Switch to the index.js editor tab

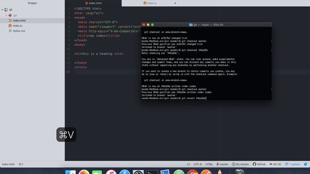[x=150, y=3]
